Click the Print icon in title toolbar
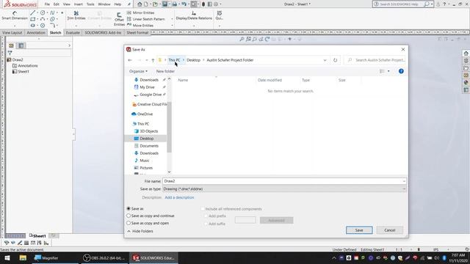This screenshot has height=264, width=470. coord(175,4)
